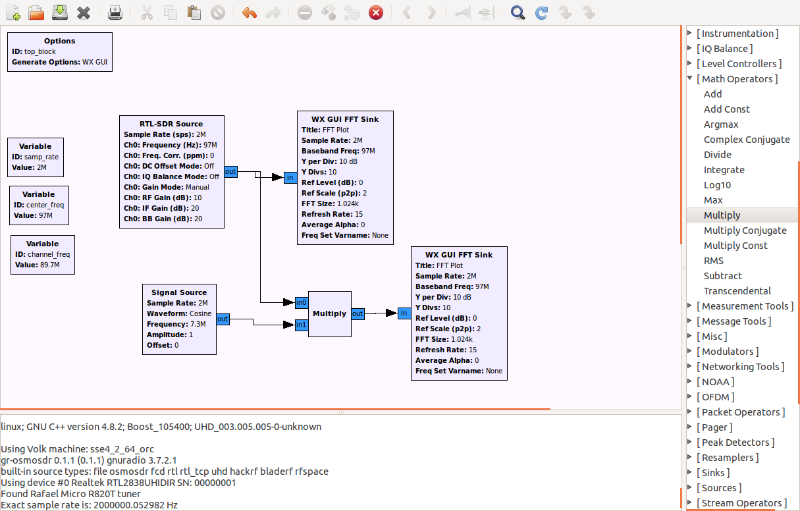
Task: Expand the IQ Balance category
Action: [x=690, y=49]
